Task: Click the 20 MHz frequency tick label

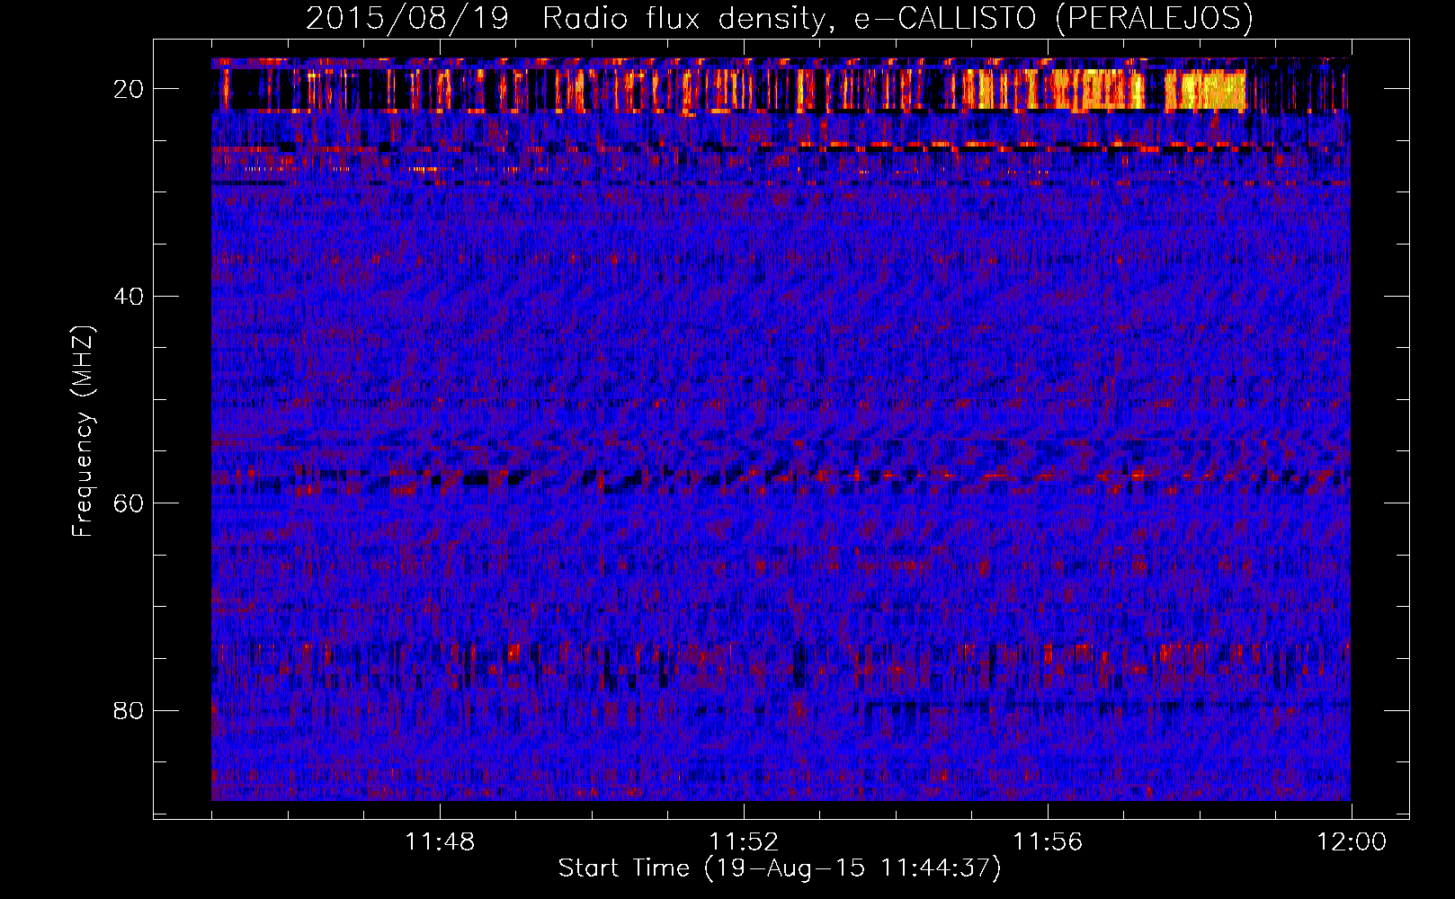Action: 129,89
